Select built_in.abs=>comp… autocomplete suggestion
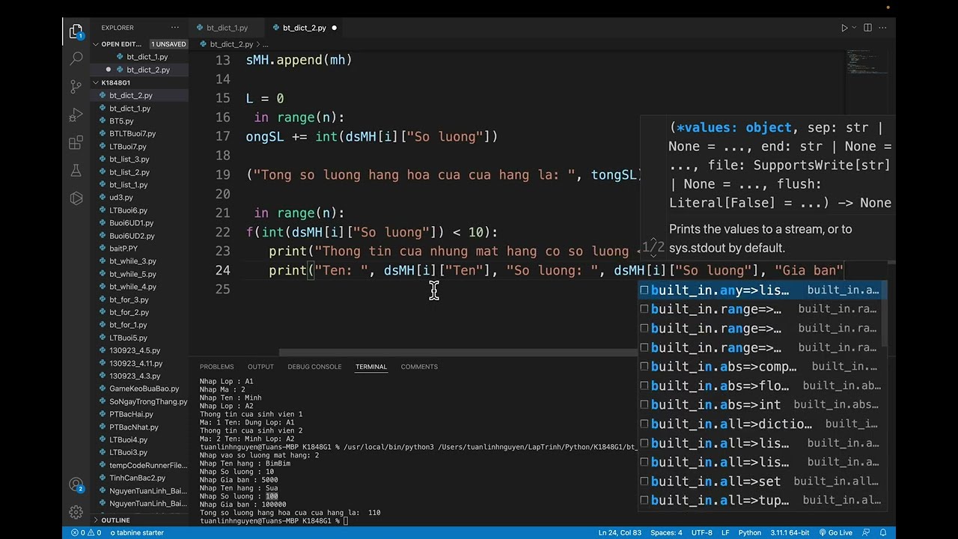The image size is (958, 539). pyautogui.click(x=761, y=367)
